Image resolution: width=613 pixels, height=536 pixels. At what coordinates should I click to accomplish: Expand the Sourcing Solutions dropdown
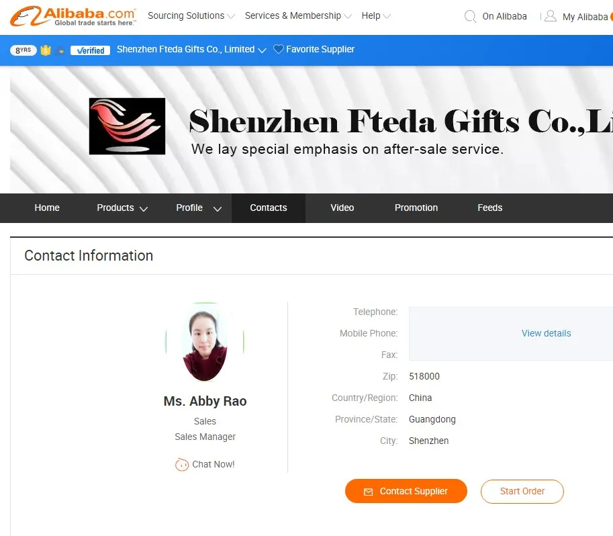click(x=191, y=15)
